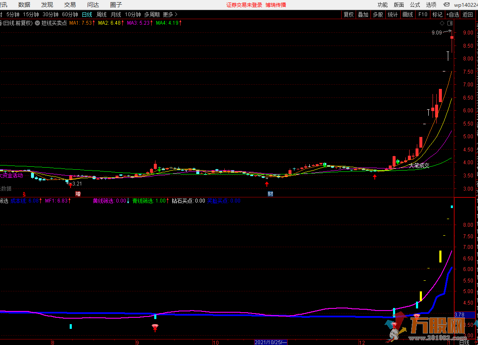Switch to the 周线 weekly period

[101, 14]
